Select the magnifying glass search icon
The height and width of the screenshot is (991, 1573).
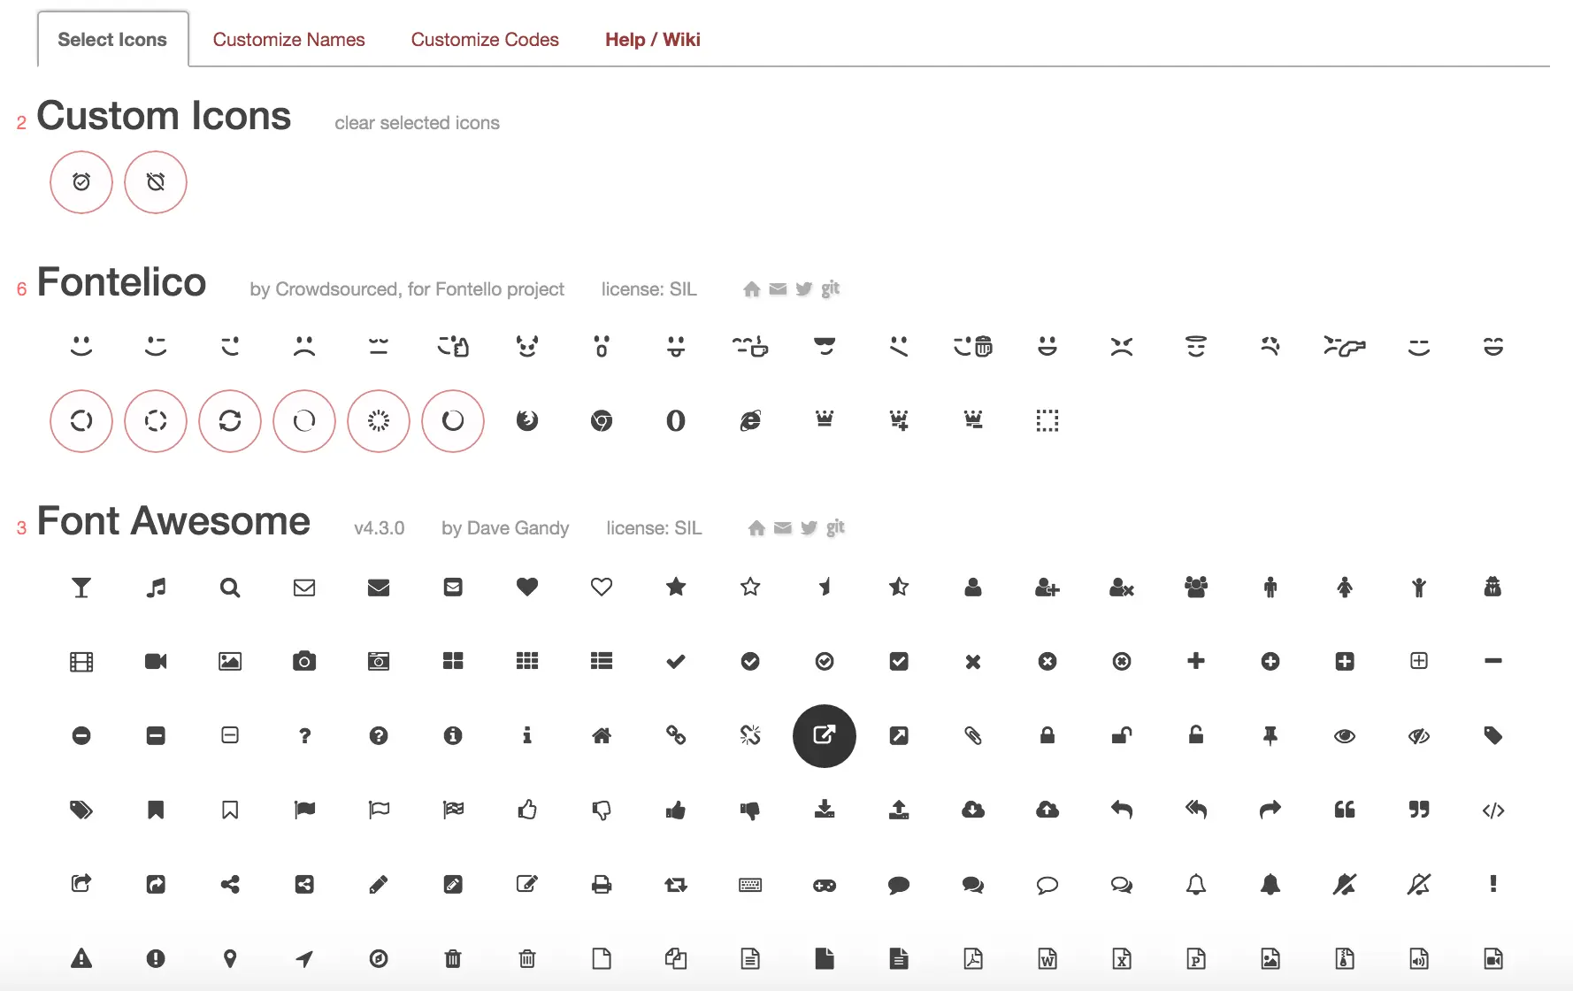(x=230, y=588)
